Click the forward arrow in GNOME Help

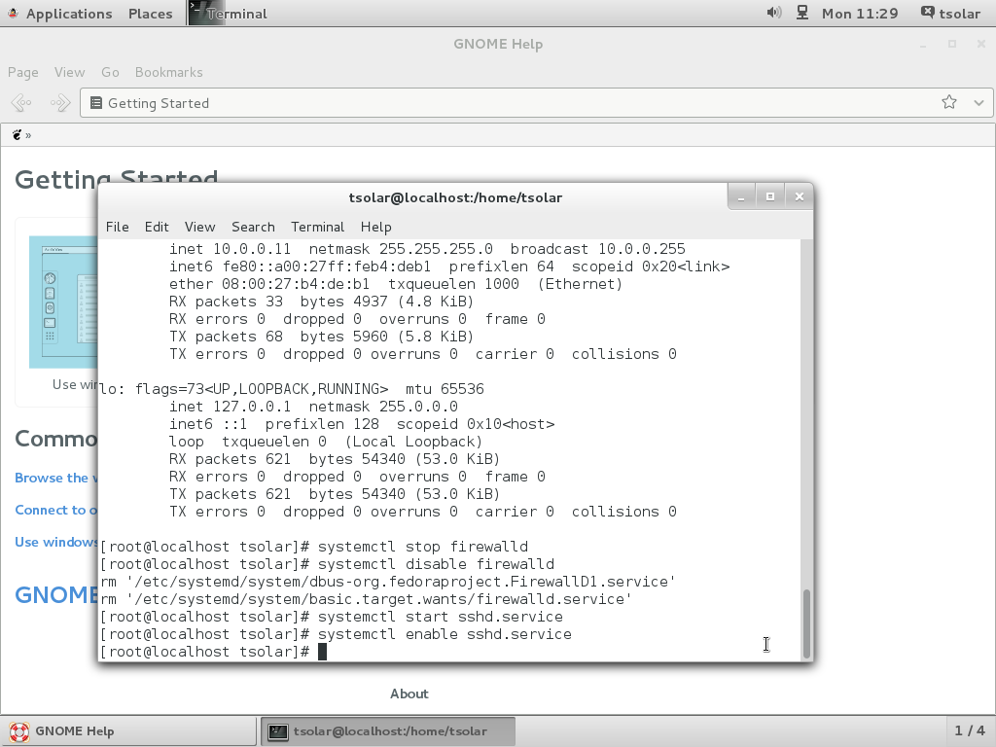pyautogui.click(x=59, y=102)
